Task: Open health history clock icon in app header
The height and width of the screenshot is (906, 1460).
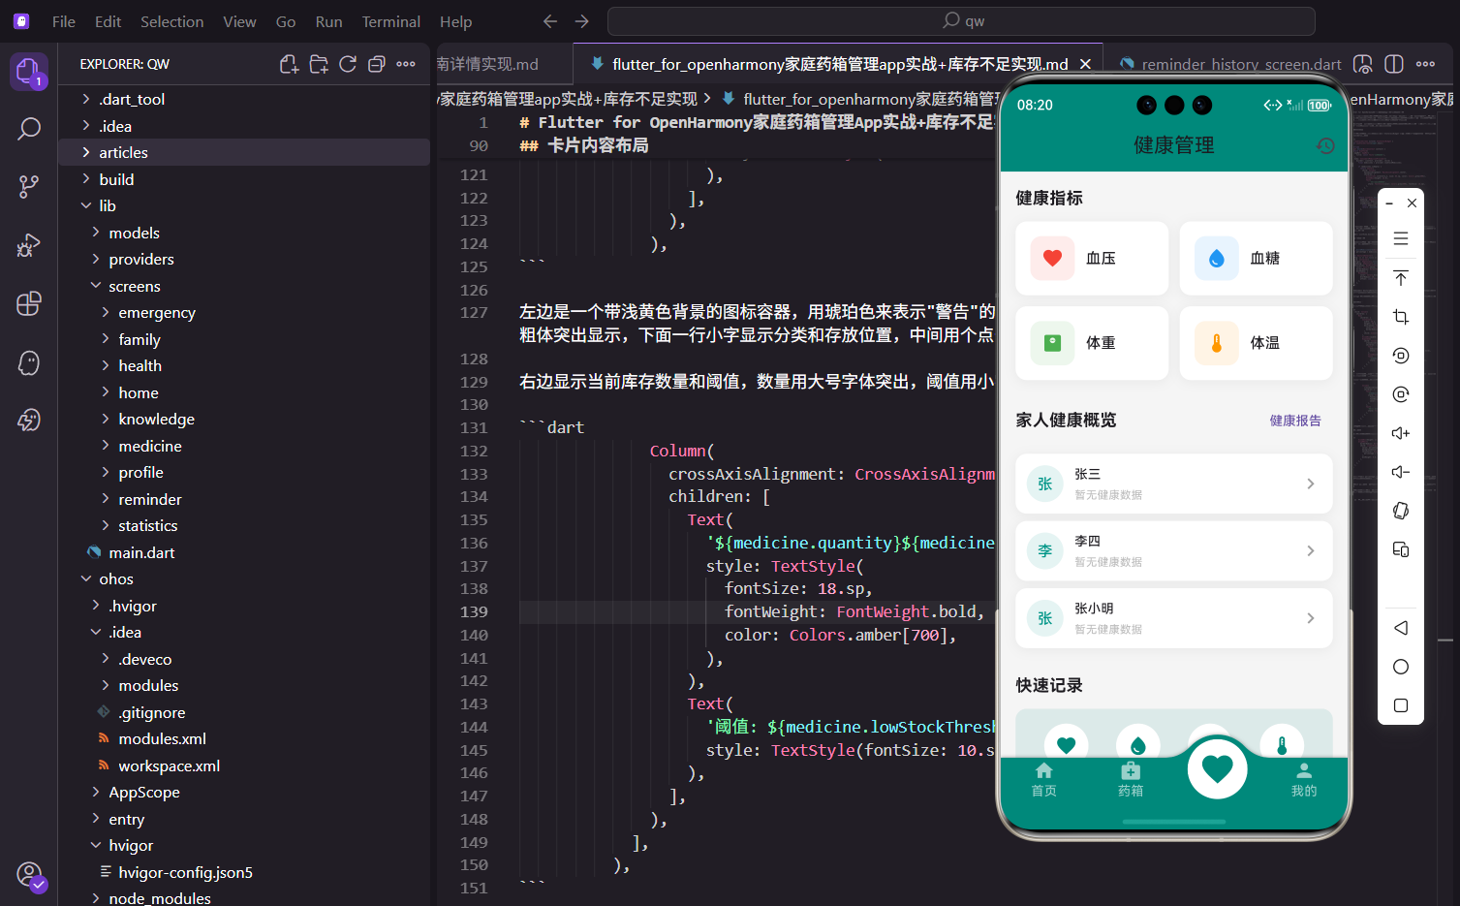Action: click(1325, 145)
